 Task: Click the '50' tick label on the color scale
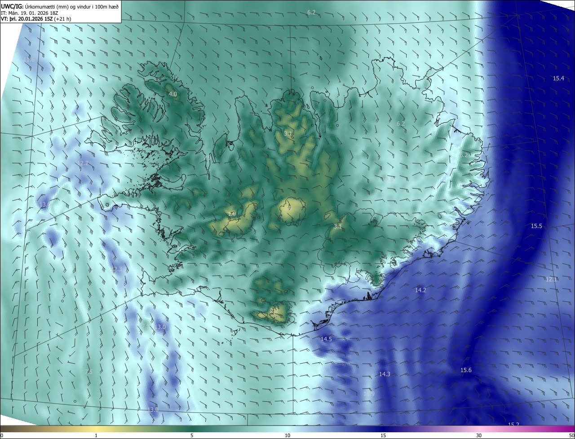[x=571, y=435]
